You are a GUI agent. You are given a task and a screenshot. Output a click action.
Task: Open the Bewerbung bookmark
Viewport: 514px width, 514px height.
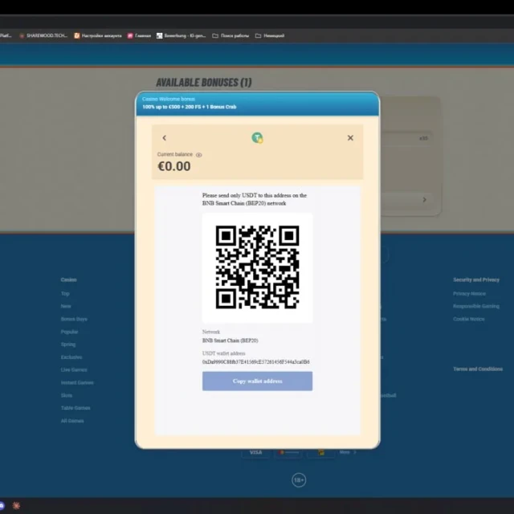click(181, 35)
